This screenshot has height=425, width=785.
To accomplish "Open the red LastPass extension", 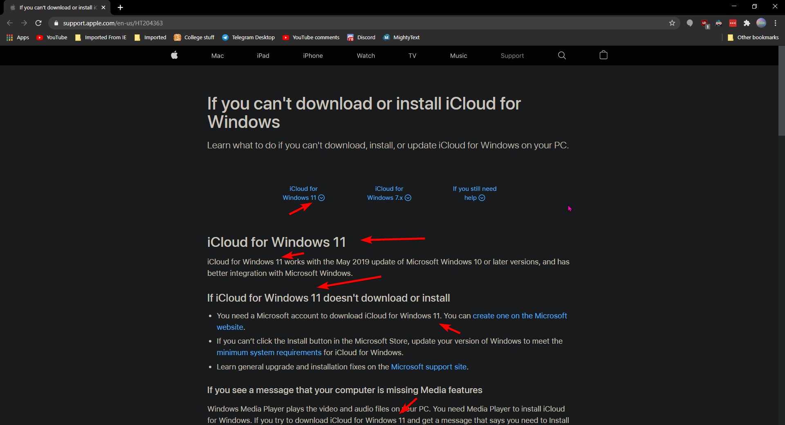I will pyautogui.click(x=733, y=23).
